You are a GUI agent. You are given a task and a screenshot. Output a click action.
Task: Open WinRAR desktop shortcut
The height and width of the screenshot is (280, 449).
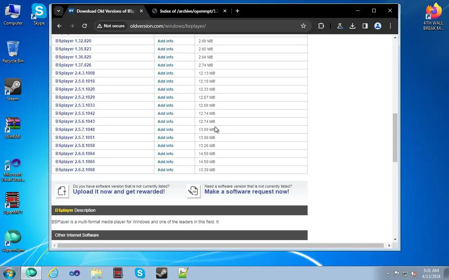point(13,128)
